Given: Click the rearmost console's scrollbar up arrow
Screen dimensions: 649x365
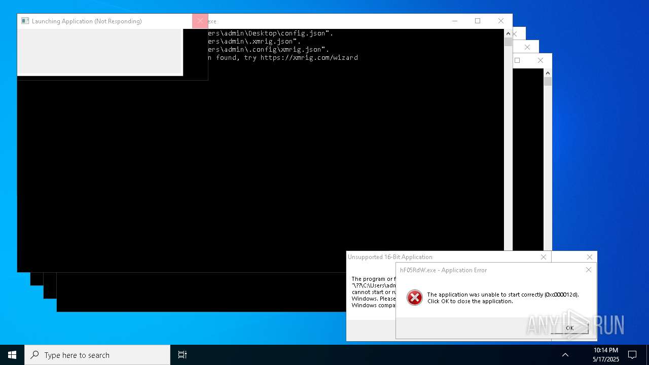Looking at the screenshot, I should pos(548,73).
